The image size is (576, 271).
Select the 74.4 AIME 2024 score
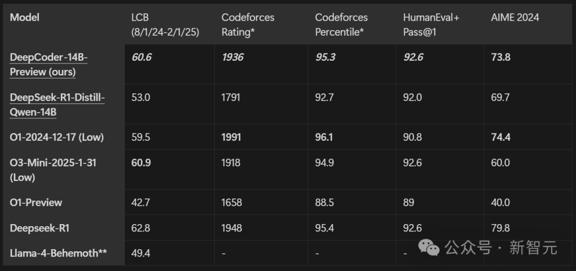[501, 137]
